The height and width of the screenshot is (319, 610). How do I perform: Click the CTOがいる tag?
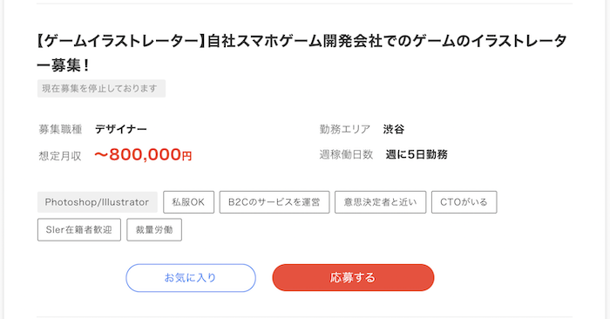[x=464, y=202]
